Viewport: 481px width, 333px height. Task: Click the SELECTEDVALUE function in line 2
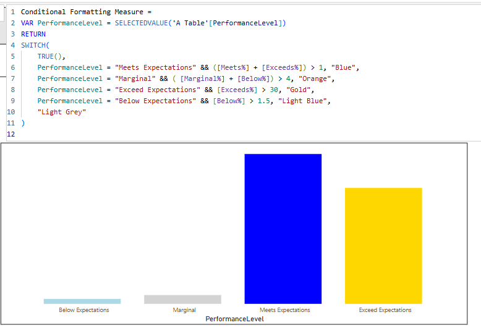click(142, 23)
